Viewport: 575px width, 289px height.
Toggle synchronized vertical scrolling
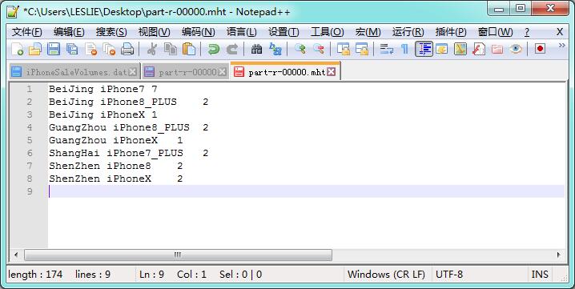344,49
